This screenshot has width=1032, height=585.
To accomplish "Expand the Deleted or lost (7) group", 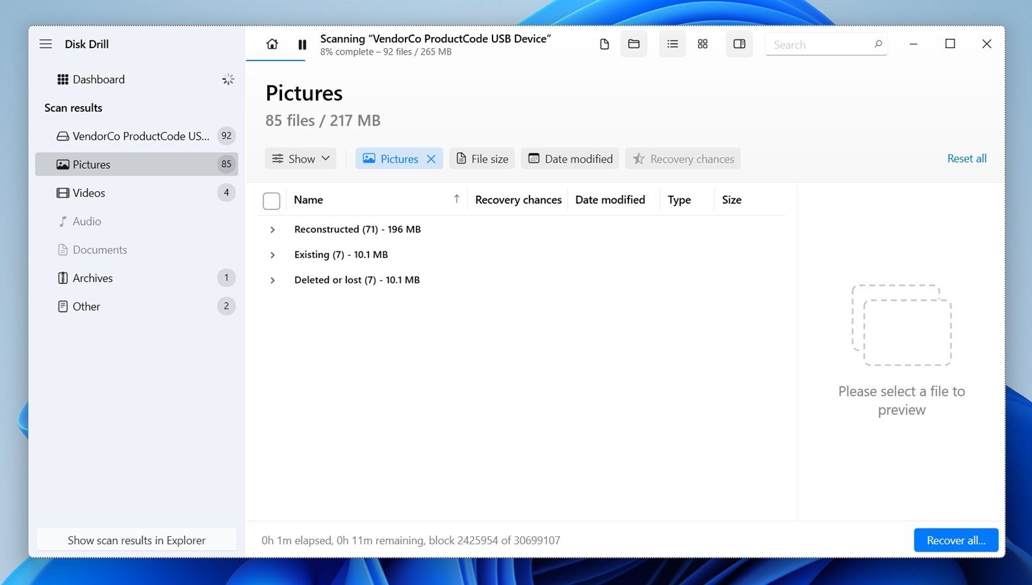I will (273, 280).
